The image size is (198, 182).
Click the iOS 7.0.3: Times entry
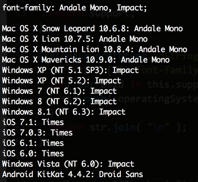pyautogui.click(x=37, y=132)
